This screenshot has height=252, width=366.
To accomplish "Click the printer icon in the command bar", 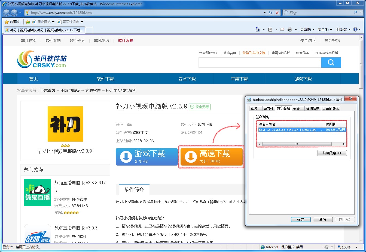I will click(x=290, y=29).
